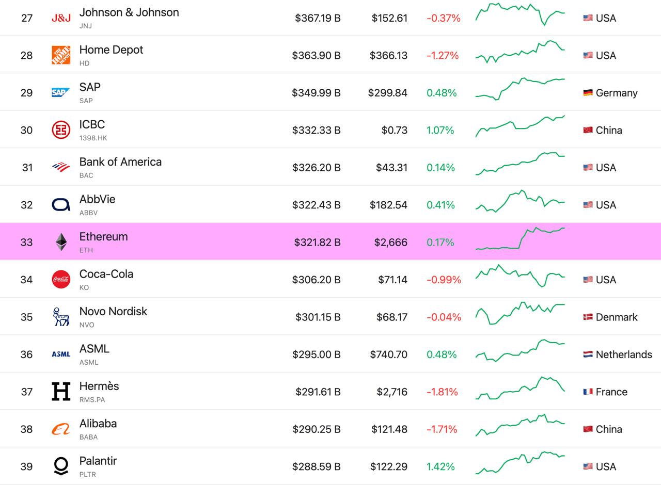Click the -1.71% change for Alibaba
Viewport: 661px width, 485px height.
point(442,429)
